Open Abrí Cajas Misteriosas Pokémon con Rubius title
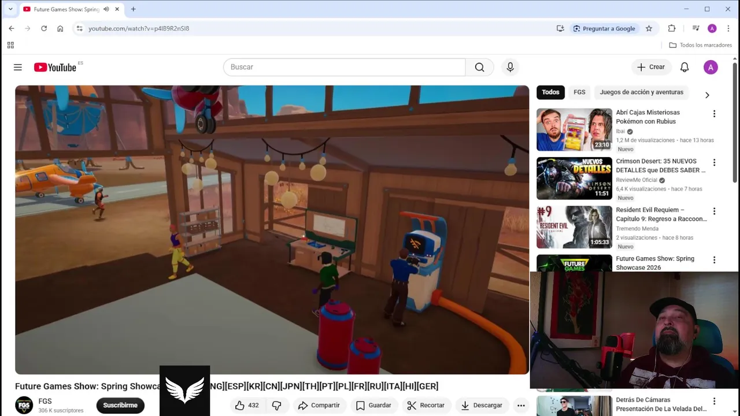Viewport: 740px width, 416px height. point(648,117)
